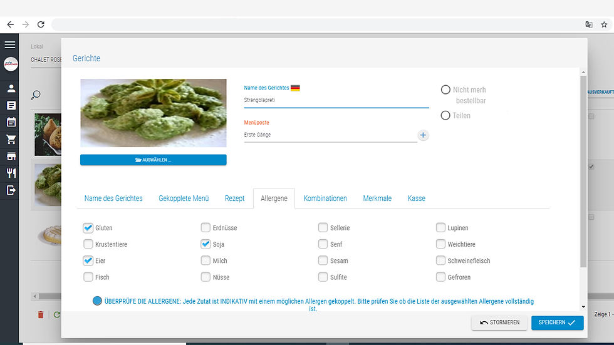Open the Merkmale tab
The height and width of the screenshot is (345, 614).
pos(377,198)
